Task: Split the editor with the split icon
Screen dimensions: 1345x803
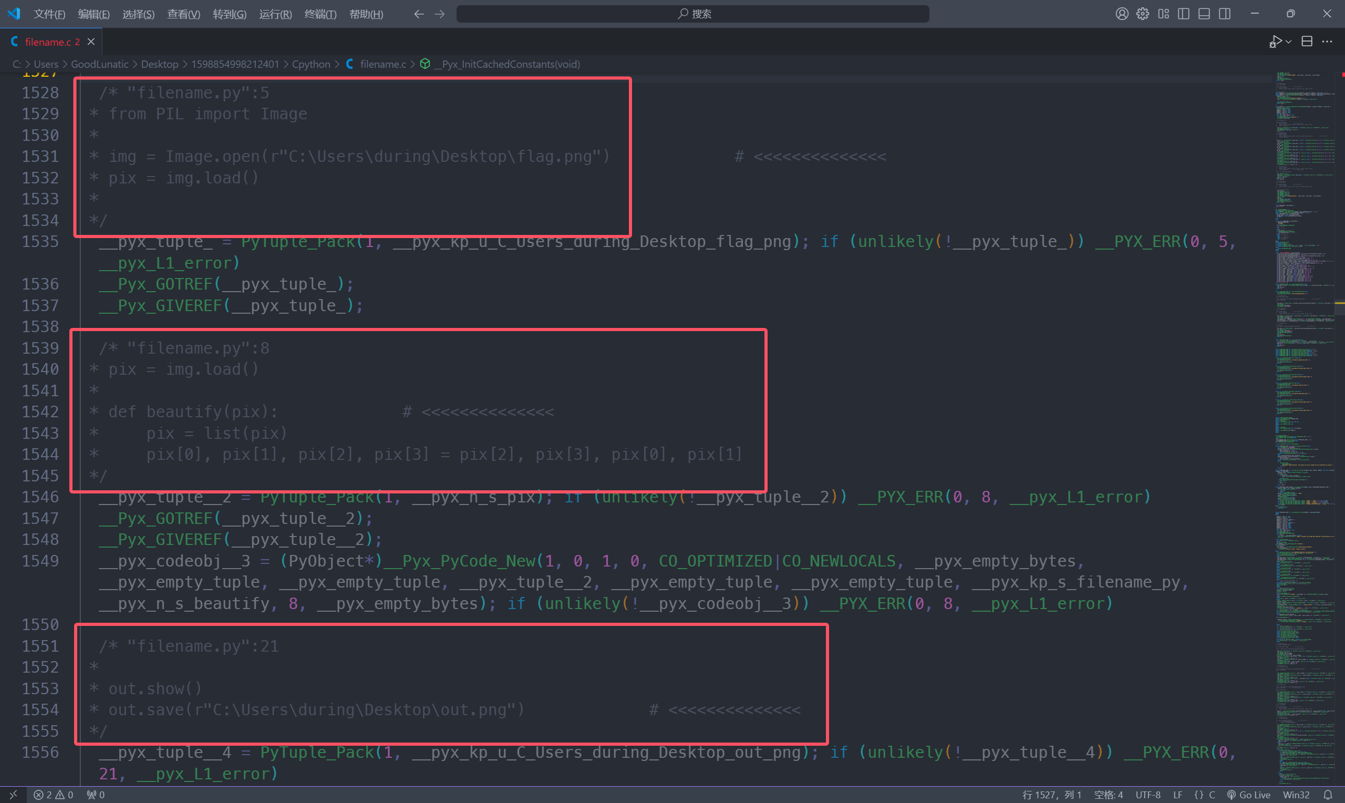Action: coord(1307,42)
